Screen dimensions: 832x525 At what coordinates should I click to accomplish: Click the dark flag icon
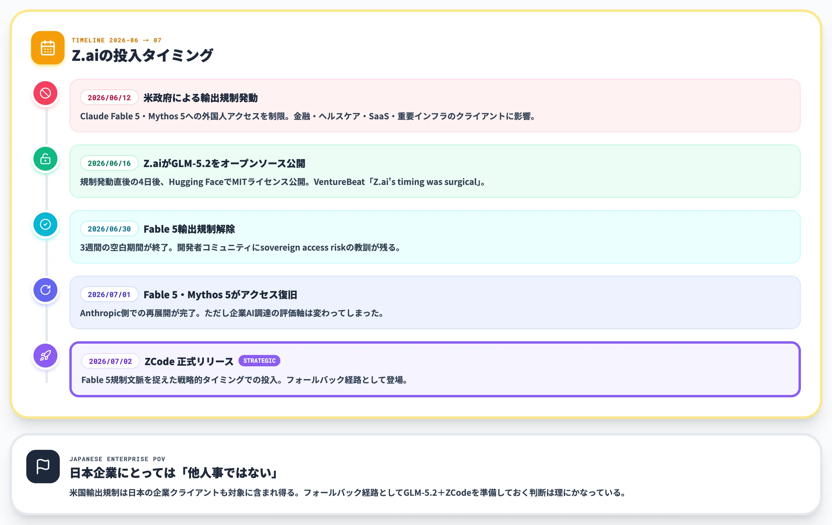43,466
